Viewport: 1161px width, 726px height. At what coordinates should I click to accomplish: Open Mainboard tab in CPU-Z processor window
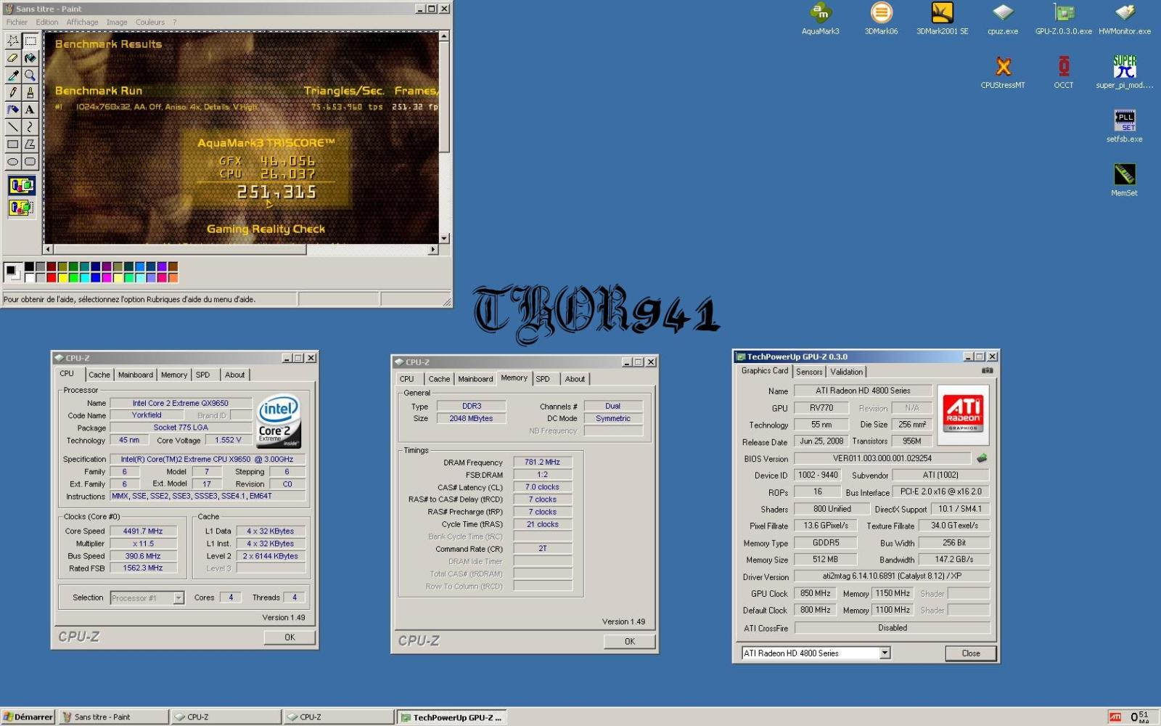point(136,375)
